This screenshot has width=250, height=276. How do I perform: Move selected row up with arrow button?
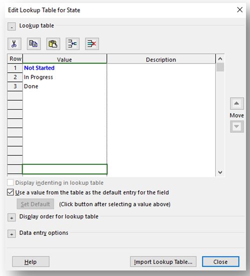[x=237, y=104]
